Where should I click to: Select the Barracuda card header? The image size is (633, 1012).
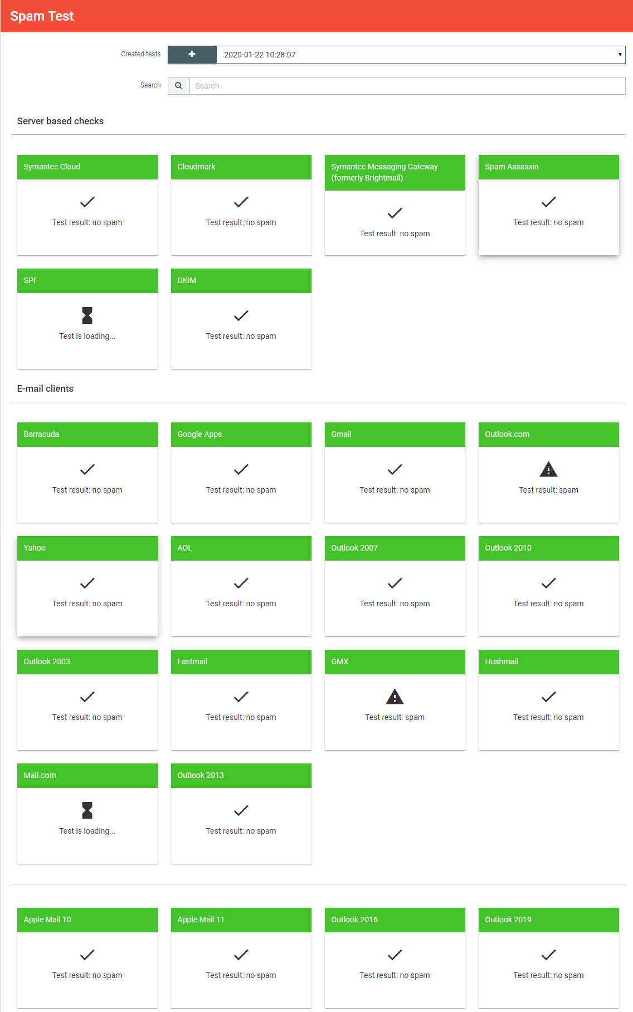(x=87, y=435)
